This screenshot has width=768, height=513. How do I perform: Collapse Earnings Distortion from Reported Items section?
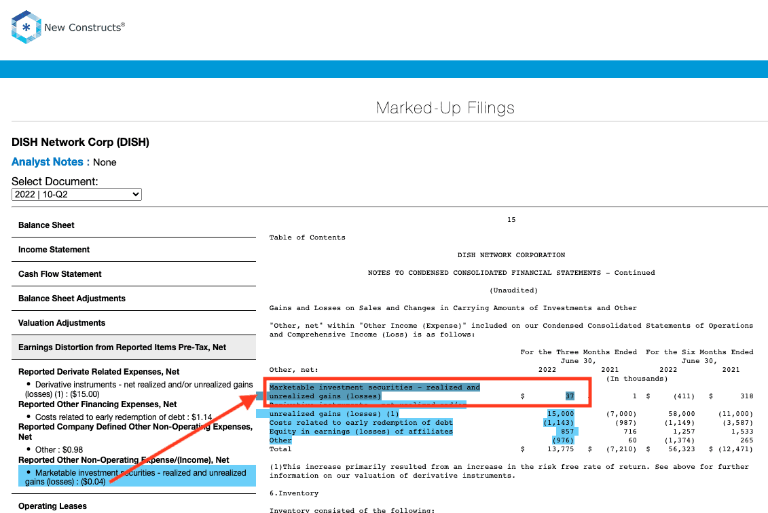[x=134, y=347]
